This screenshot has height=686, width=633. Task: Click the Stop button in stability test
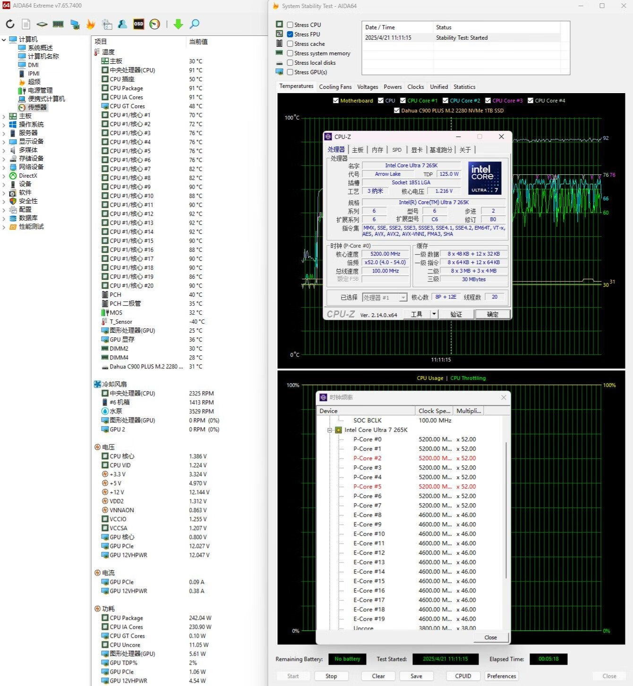pyautogui.click(x=331, y=676)
